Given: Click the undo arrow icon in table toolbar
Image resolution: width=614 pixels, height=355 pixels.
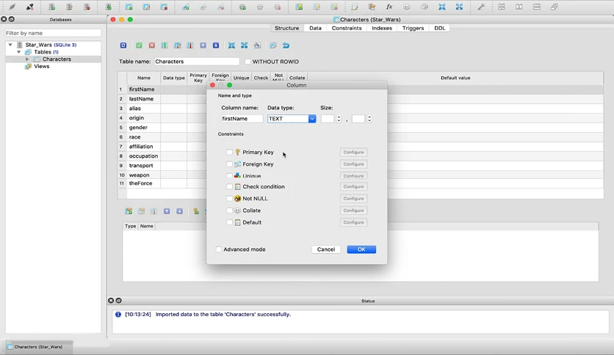Looking at the screenshot, I should pos(286,45).
